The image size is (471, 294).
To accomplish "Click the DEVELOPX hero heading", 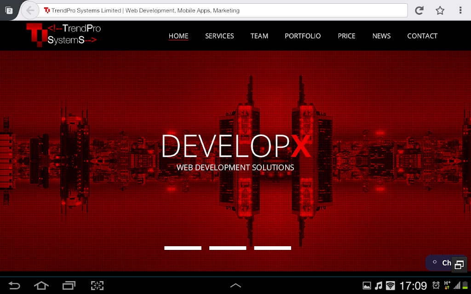I will click(236, 146).
